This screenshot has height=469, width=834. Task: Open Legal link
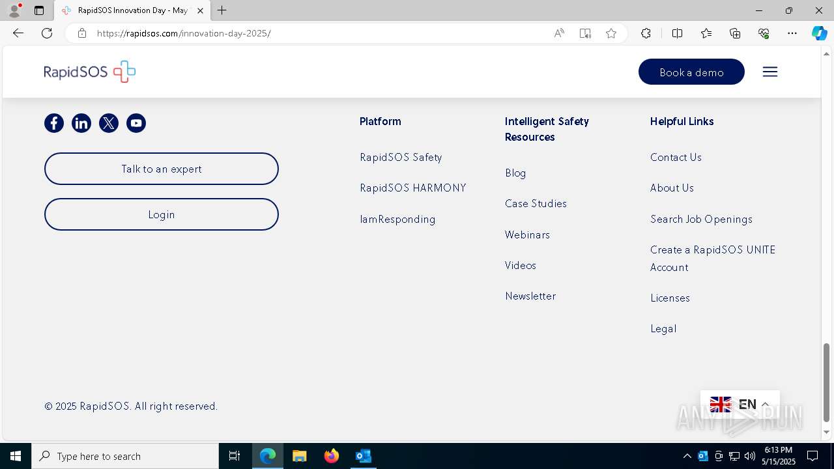coord(663,328)
